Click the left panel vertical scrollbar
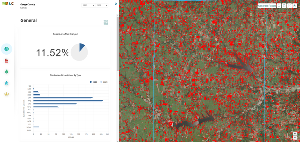The width and height of the screenshot is (300, 142). 118,44
